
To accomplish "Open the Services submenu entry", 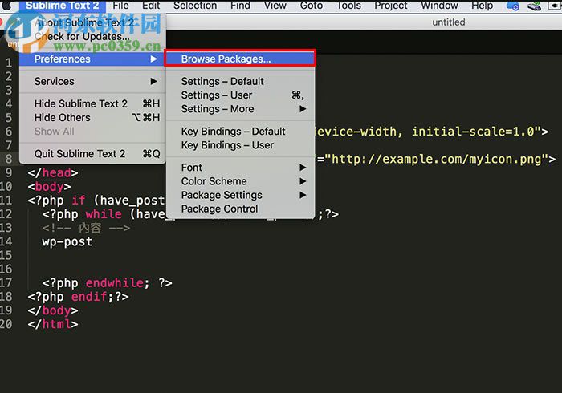I will [92, 81].
